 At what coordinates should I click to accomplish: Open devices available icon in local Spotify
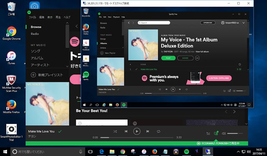[x=216, y=133]
